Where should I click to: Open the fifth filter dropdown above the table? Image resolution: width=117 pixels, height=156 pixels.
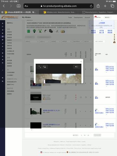[x=78, y=41]
